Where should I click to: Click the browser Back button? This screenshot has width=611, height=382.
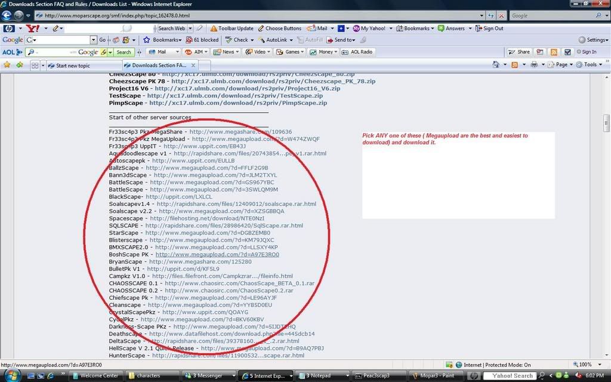pos(7,16)
